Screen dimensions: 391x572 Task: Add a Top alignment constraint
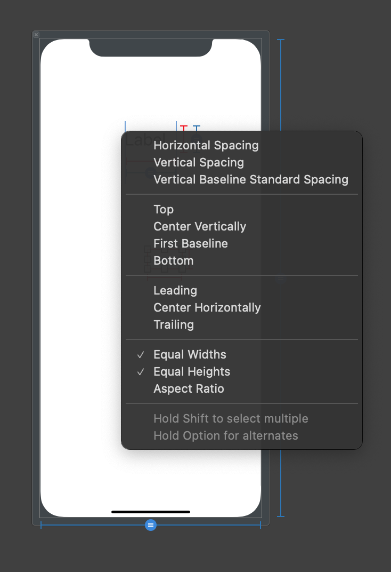click(x=164, y=209)
